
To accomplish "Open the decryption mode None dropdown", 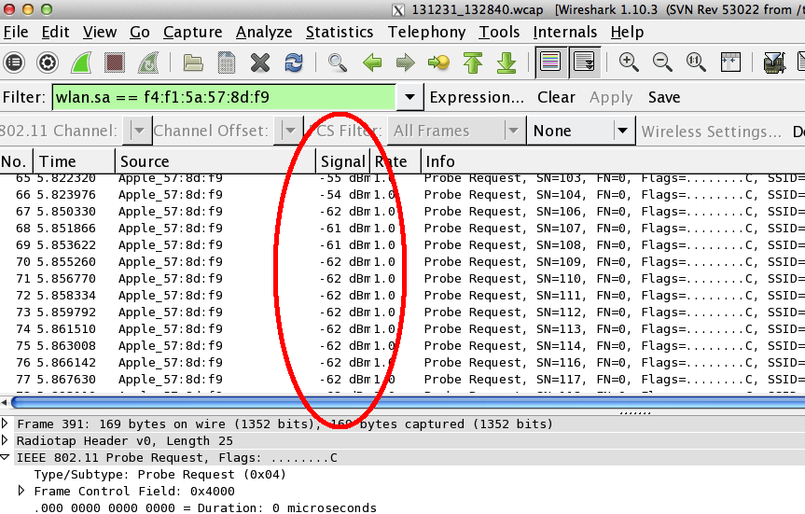I will coord(581,131).
